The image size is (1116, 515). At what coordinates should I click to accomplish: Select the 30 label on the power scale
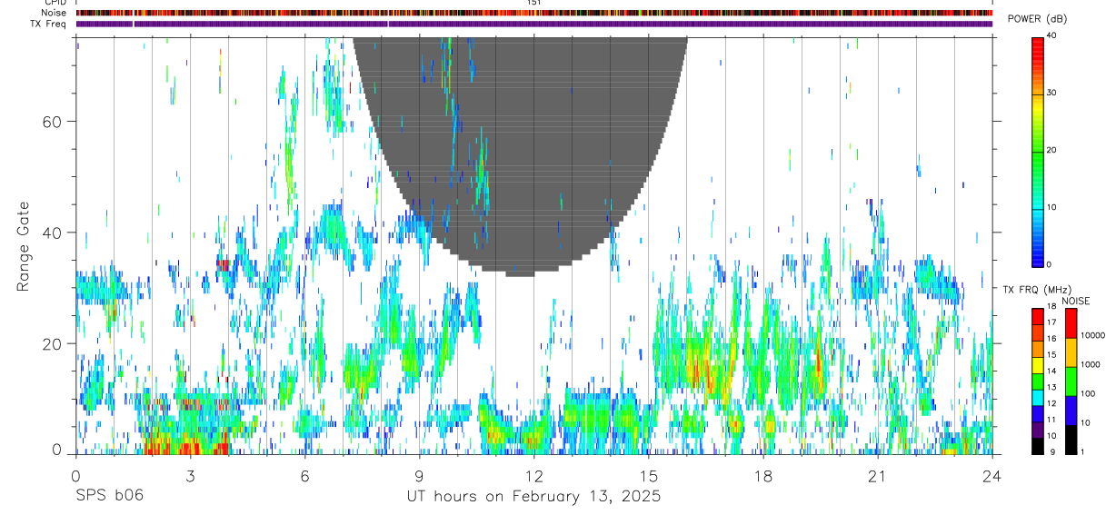(1052, 94)
